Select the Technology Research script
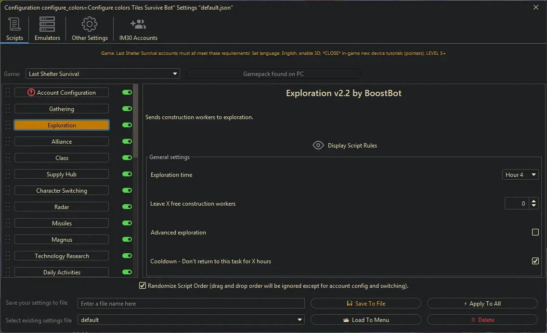 pyautogui.click(x=62, y=256)
